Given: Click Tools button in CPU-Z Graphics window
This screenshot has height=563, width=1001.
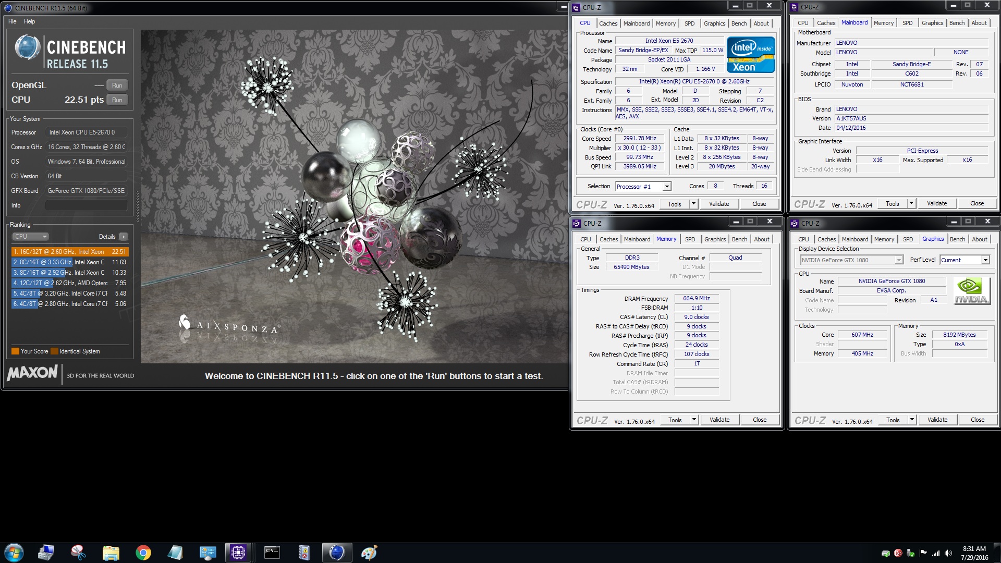Looking at the screenshot, I should coord(893,420).
